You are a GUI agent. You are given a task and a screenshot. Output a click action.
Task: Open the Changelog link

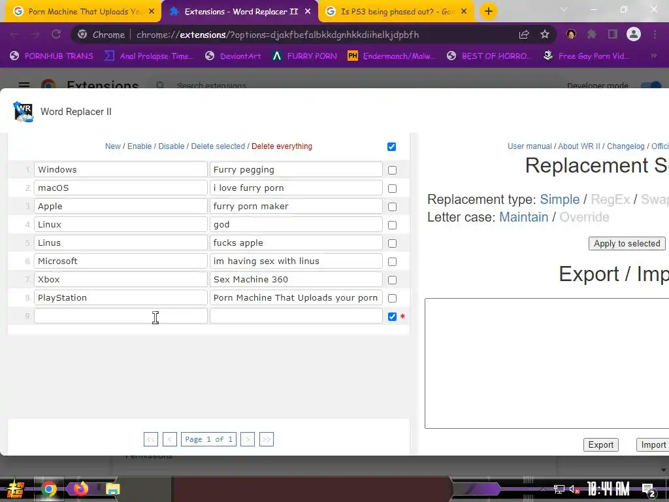[625, 146]
